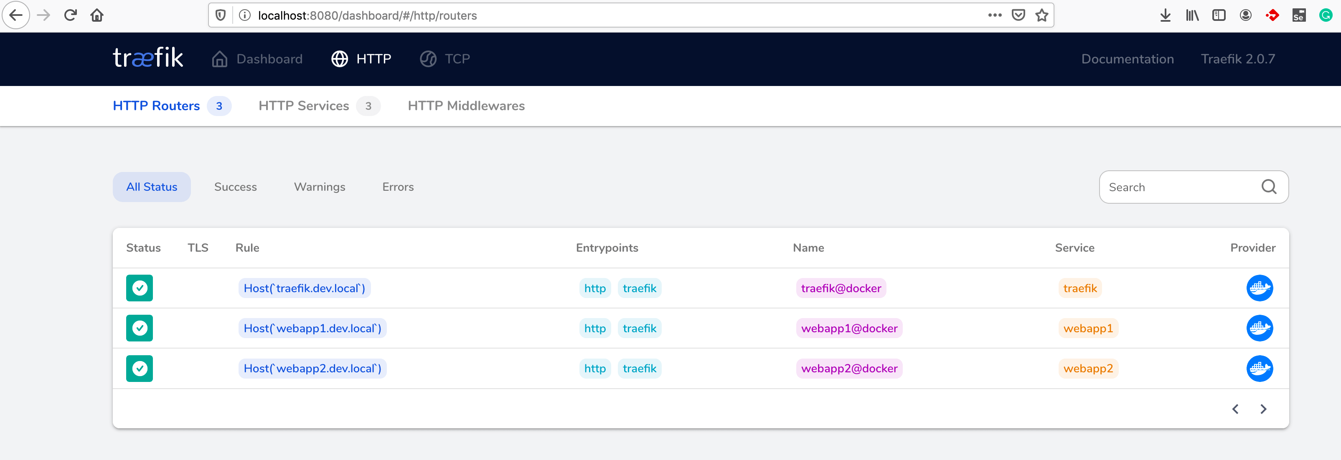Save page to Pocket icon
This screenshot has width=1341, height=460.
click(1018, 15)
